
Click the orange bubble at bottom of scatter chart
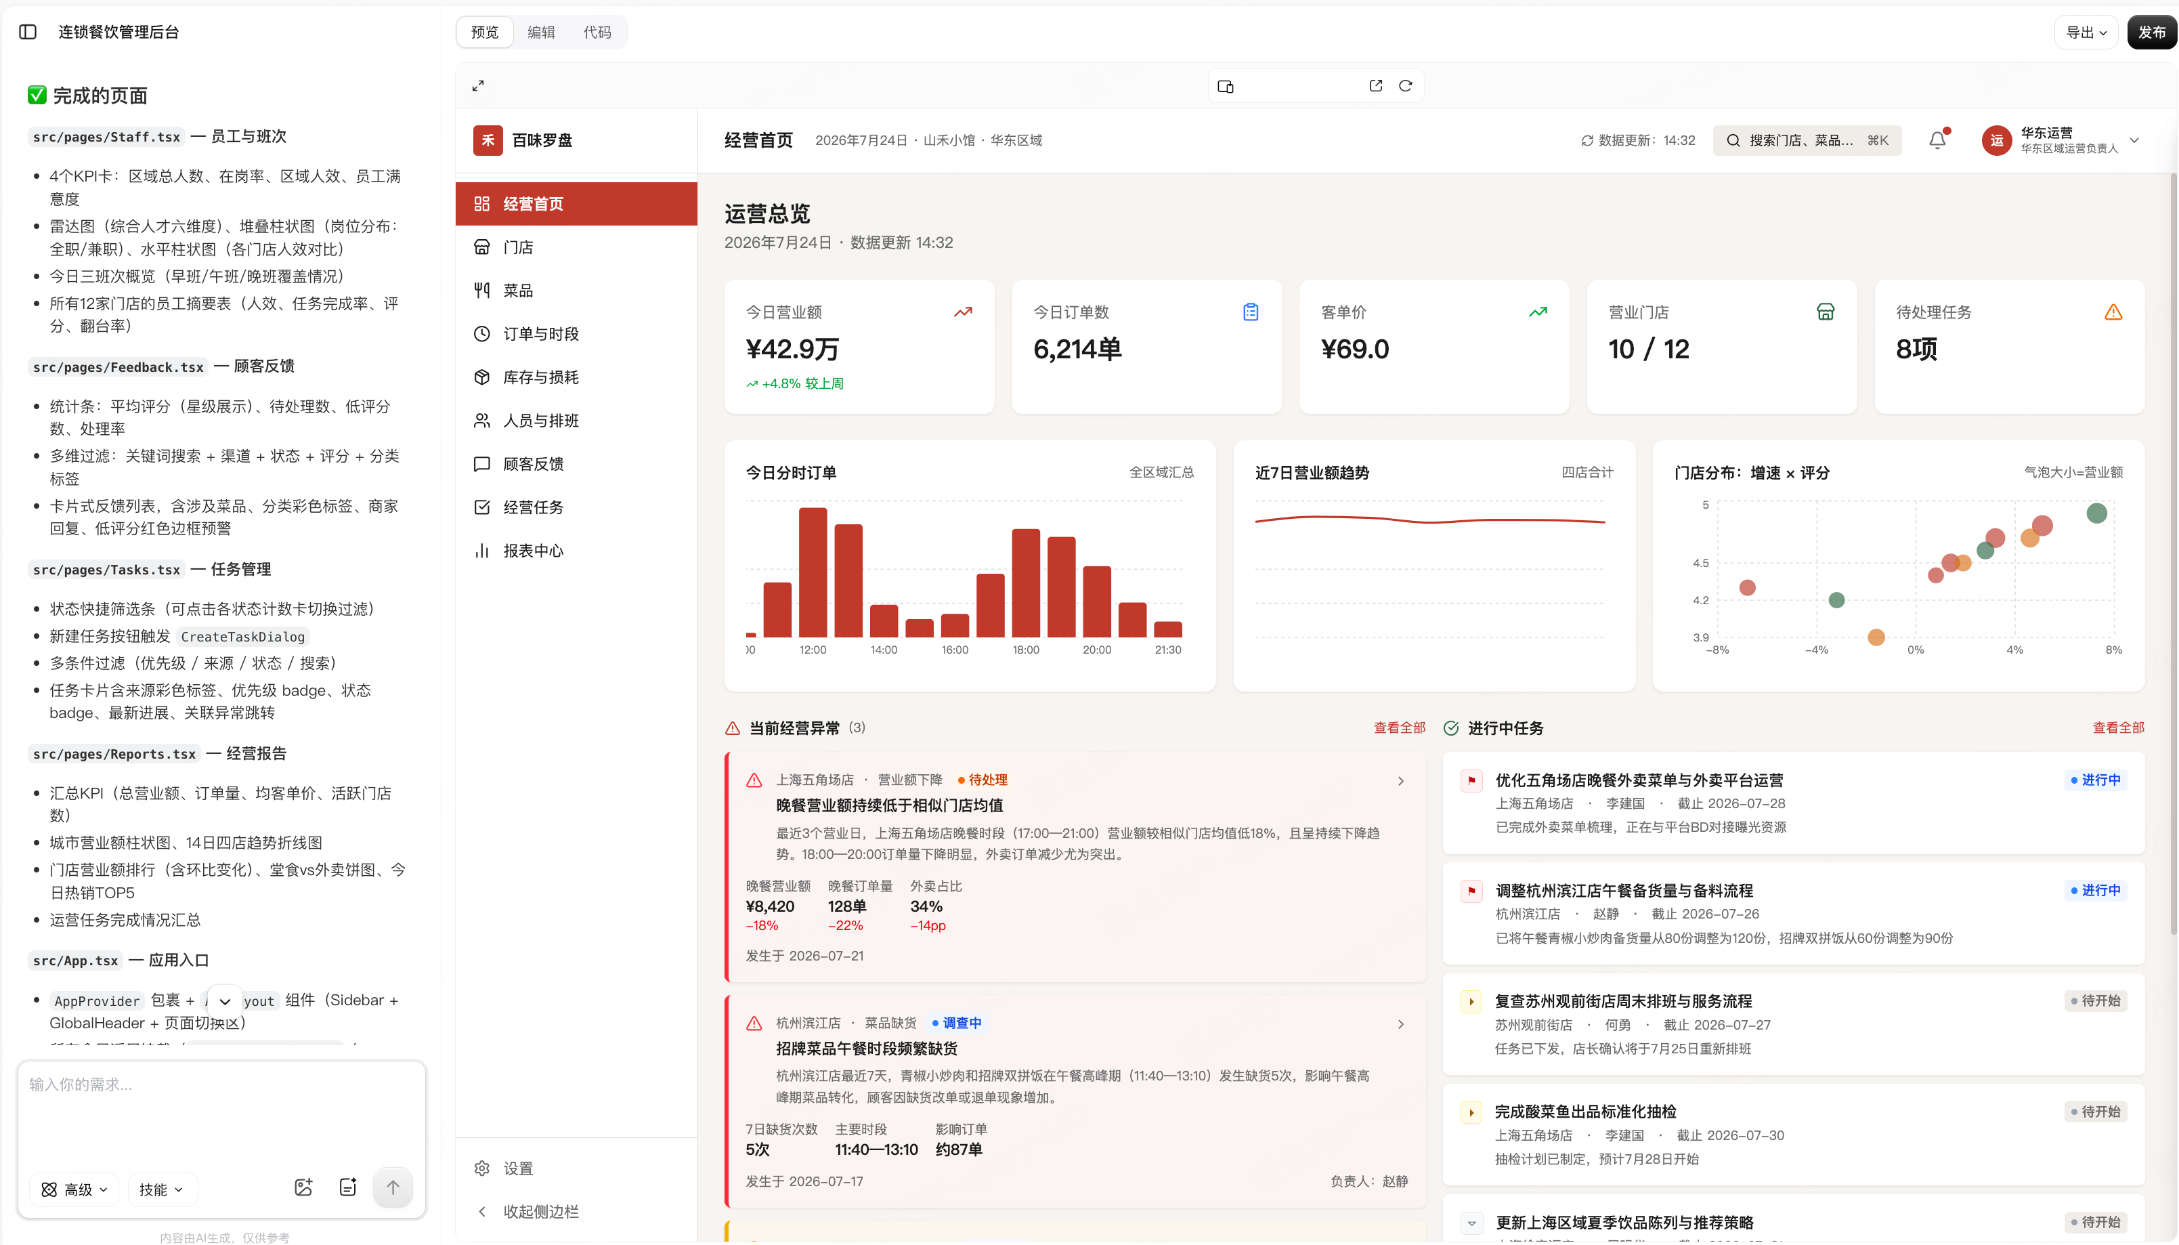pyautogui.click(x=1876, y=637)
